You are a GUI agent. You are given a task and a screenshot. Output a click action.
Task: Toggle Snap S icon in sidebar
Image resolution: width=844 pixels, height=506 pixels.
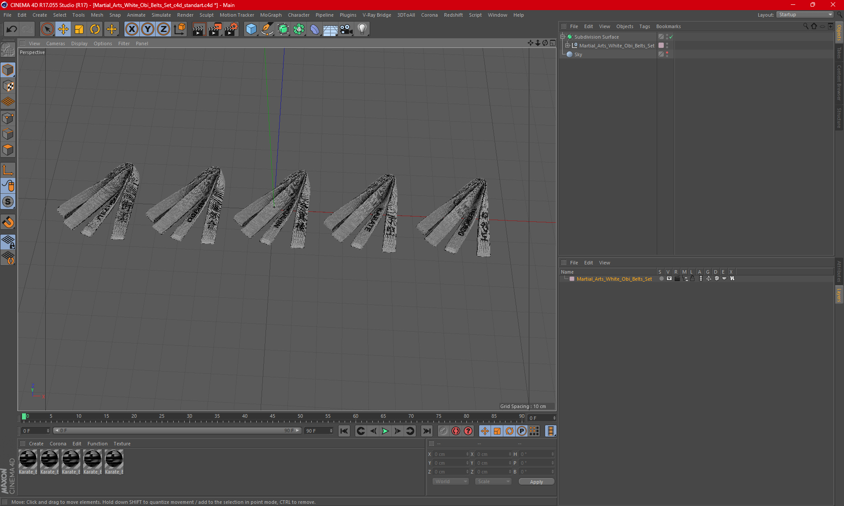[8, 202]
